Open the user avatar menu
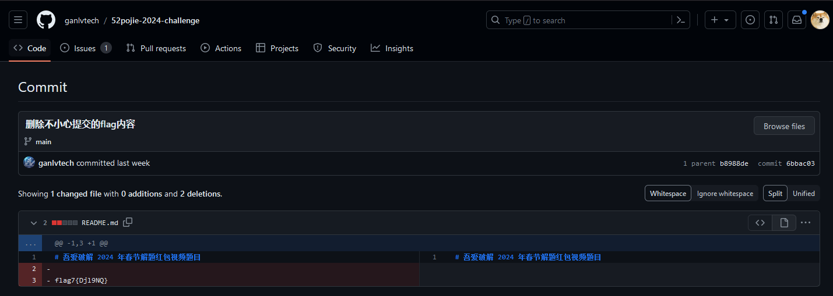The height and width of the screenshot is (296, 833). click(x=820, y=20)
